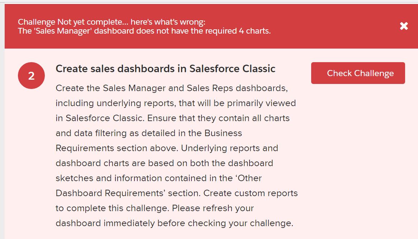
Task: Click the phrase 'required 4 charts' in banner
Action: [239, 31]
